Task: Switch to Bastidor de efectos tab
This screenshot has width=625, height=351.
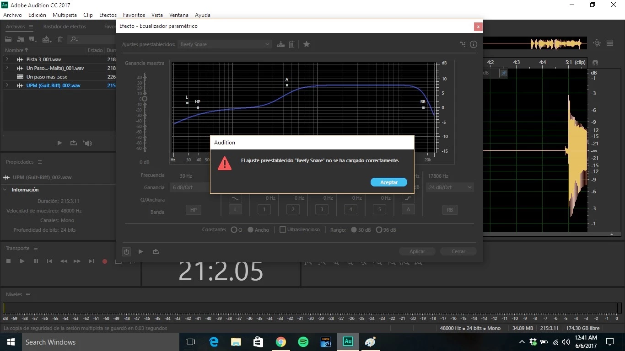Action: 65,27
